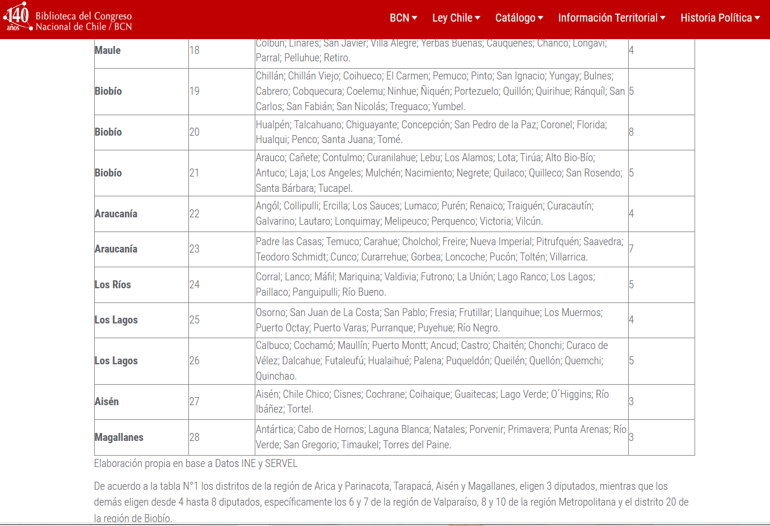The height and width of the screenshot is (526, 770).
Task: Click communes list starting with Arauco
Action: click(x=441, y=173)
